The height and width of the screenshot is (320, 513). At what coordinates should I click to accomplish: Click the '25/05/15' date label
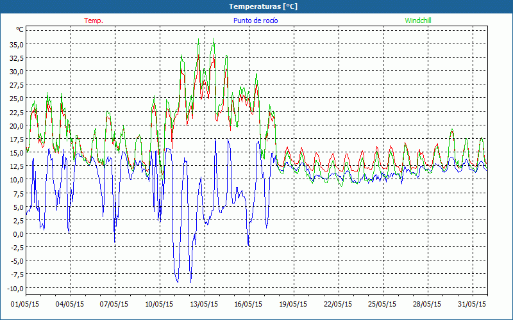(x=382, y=305)
